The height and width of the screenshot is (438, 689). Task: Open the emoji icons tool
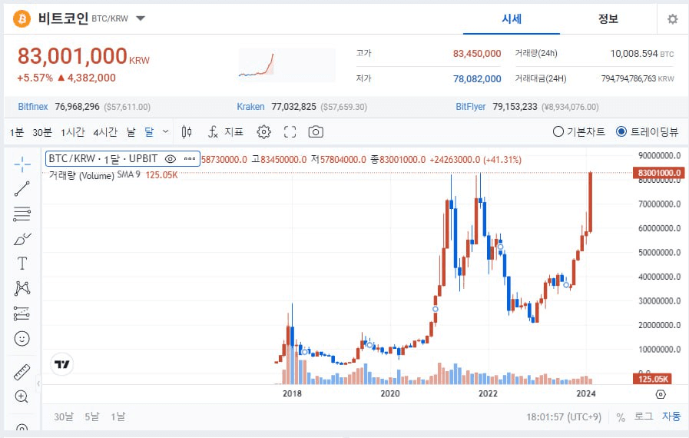22,338
